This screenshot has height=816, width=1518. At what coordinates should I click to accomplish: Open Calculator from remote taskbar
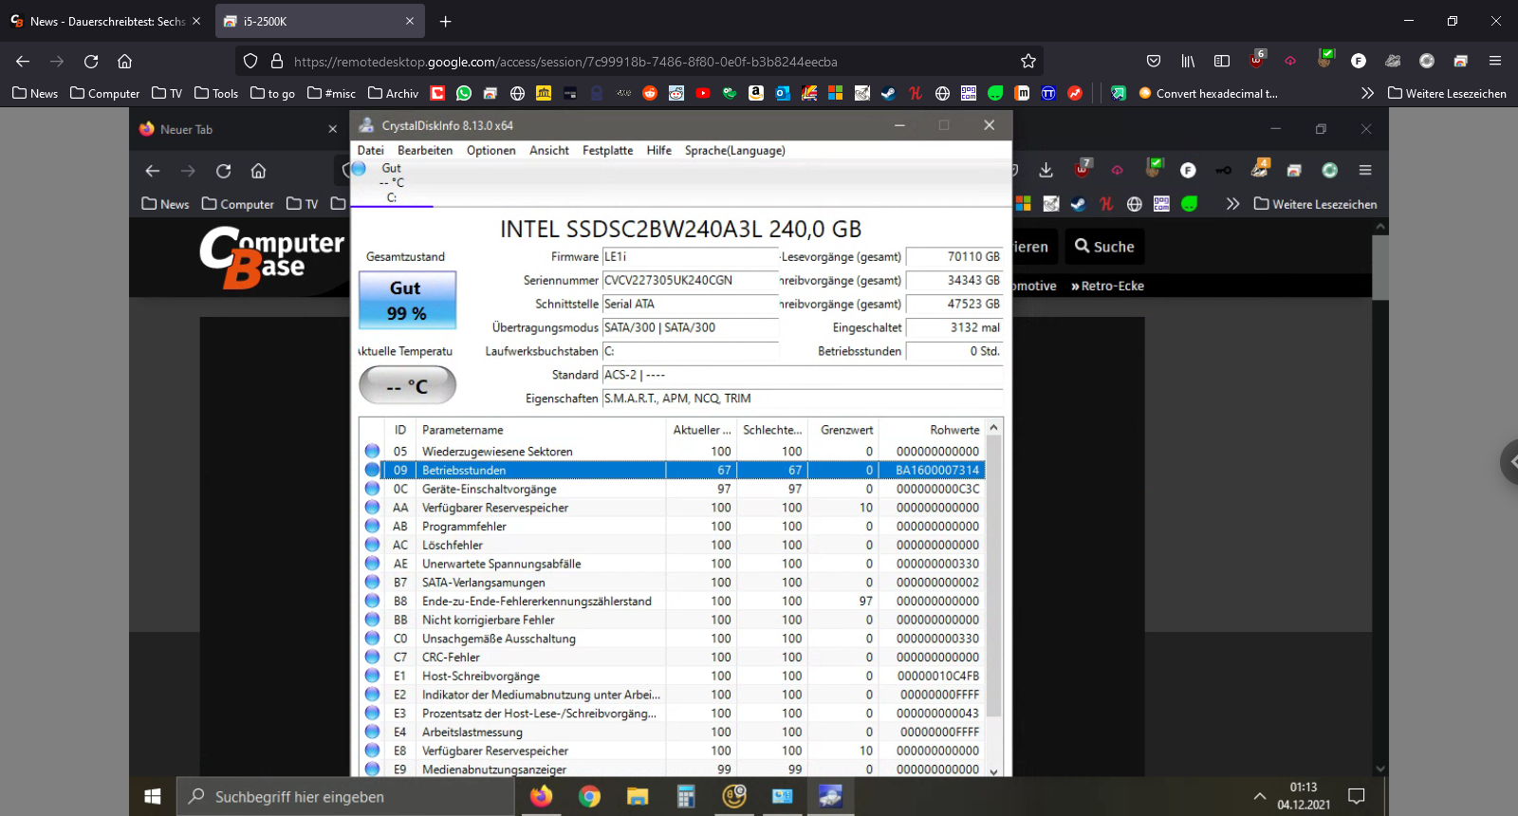(686, 796)
